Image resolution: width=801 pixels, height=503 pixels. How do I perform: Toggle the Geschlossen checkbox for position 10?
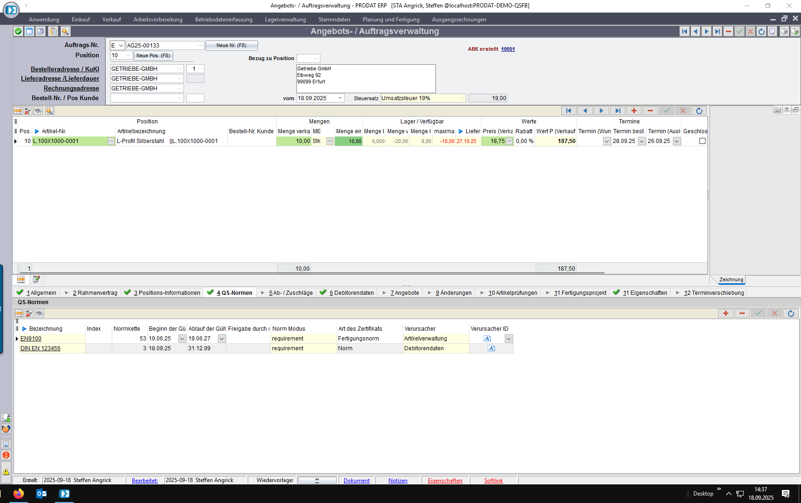[x=702, y=141]
